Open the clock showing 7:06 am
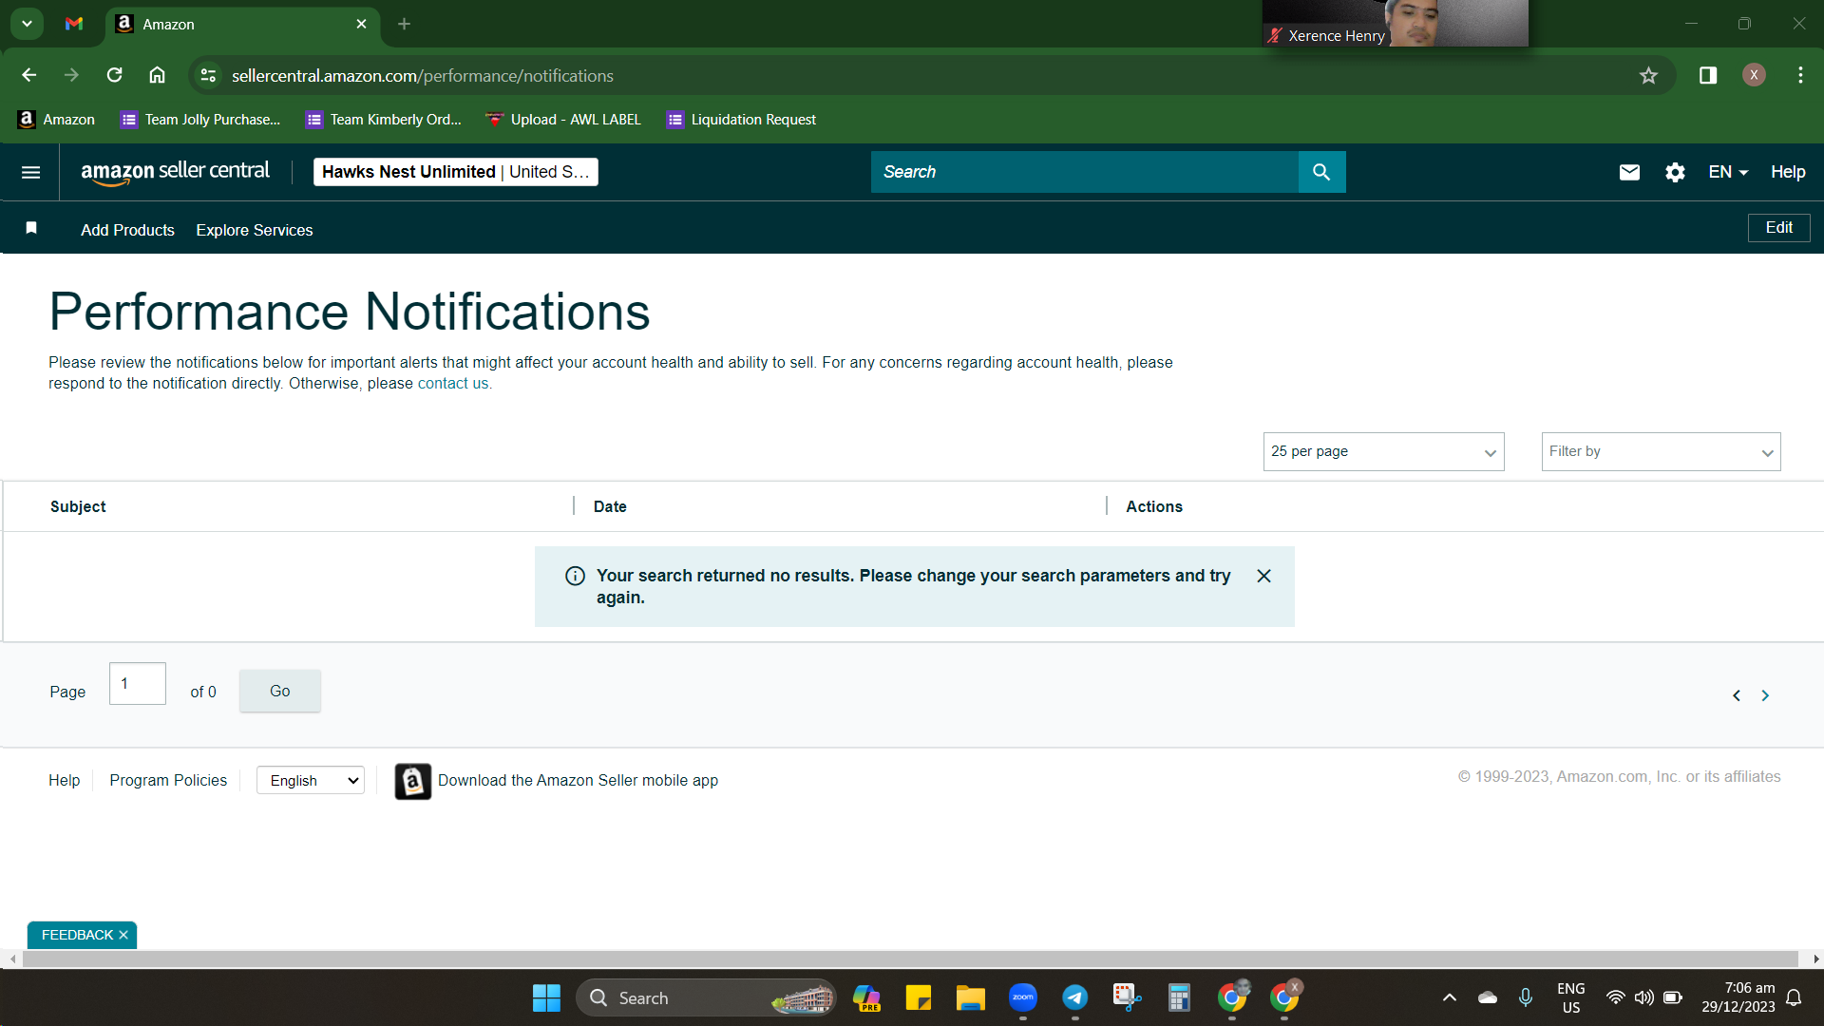The image size is (1824, 1026). (x=1738, y=998)
